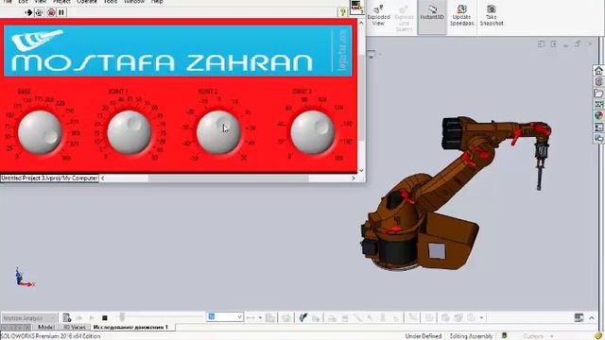This screenshot has height=340, width=605.
Task: Click the blue feather icon in motion toolbar
Action: tap(302, 317)
